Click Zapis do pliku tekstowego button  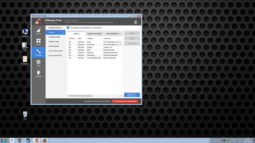tap(132, 95)
